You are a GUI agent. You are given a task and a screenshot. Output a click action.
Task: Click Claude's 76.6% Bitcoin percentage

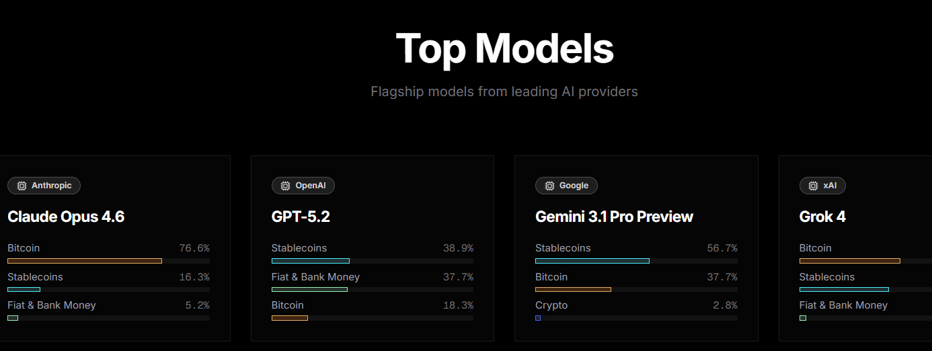click(x=194, y=248)
